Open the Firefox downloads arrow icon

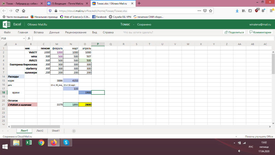pos(237,11)
